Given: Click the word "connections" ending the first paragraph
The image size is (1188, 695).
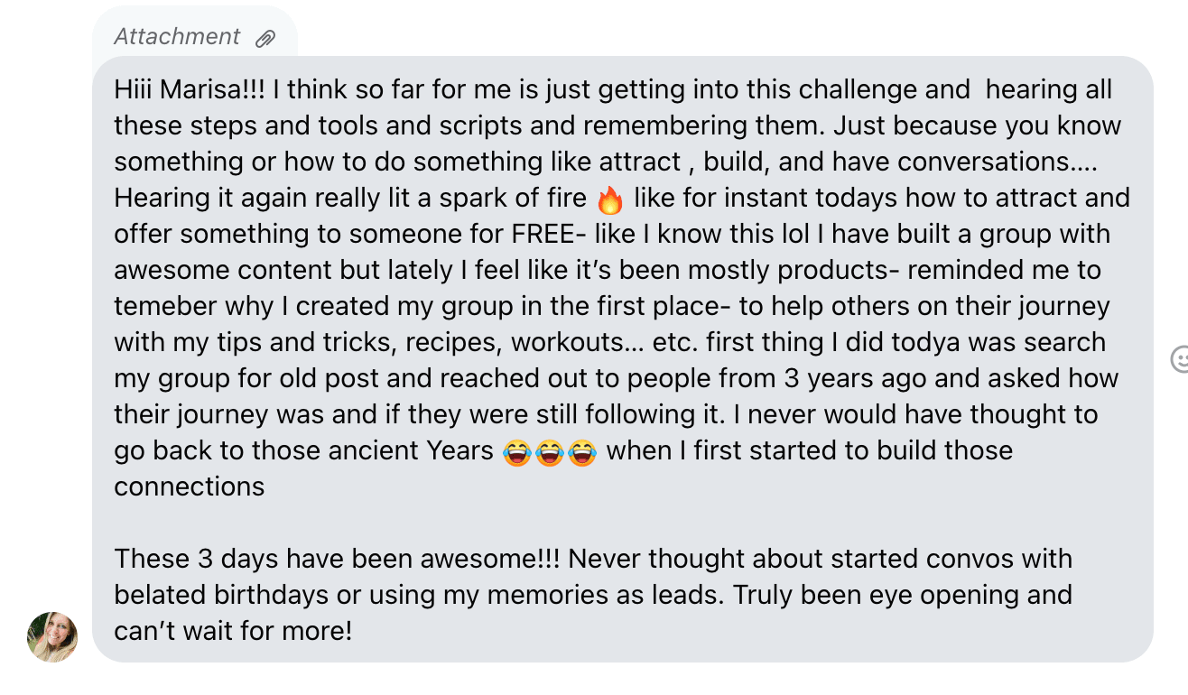Looking at the screenshot, I should (x=190, y=487).
